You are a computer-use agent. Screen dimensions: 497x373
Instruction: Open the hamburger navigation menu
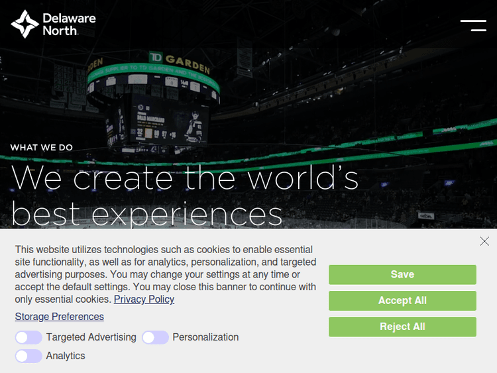(x=473, y=26)
